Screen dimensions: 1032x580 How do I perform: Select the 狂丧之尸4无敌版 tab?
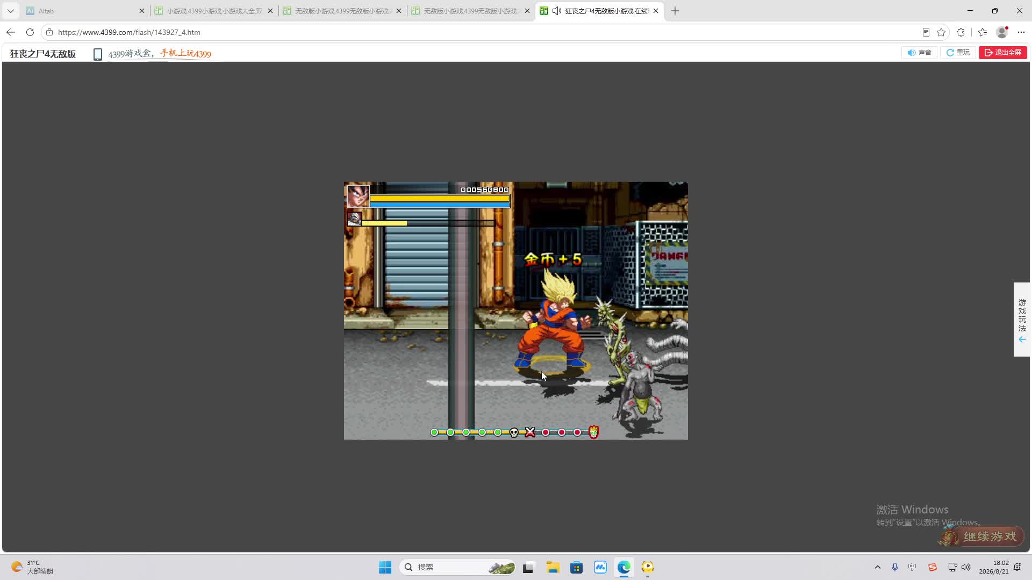coord(600,11)
